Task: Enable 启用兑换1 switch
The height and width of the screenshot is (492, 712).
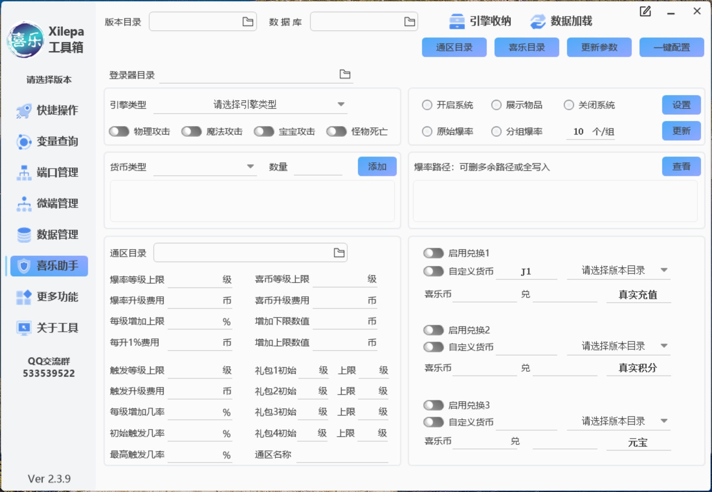Action: 434,253
